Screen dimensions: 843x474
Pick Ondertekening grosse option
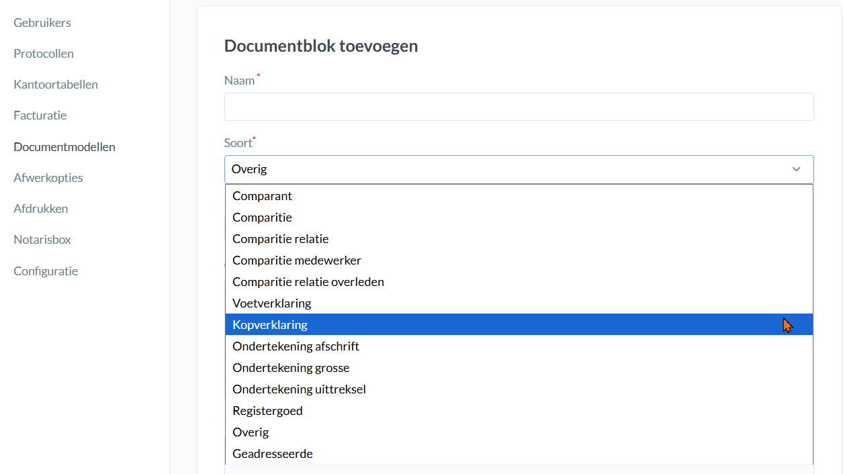pos(291,368)
